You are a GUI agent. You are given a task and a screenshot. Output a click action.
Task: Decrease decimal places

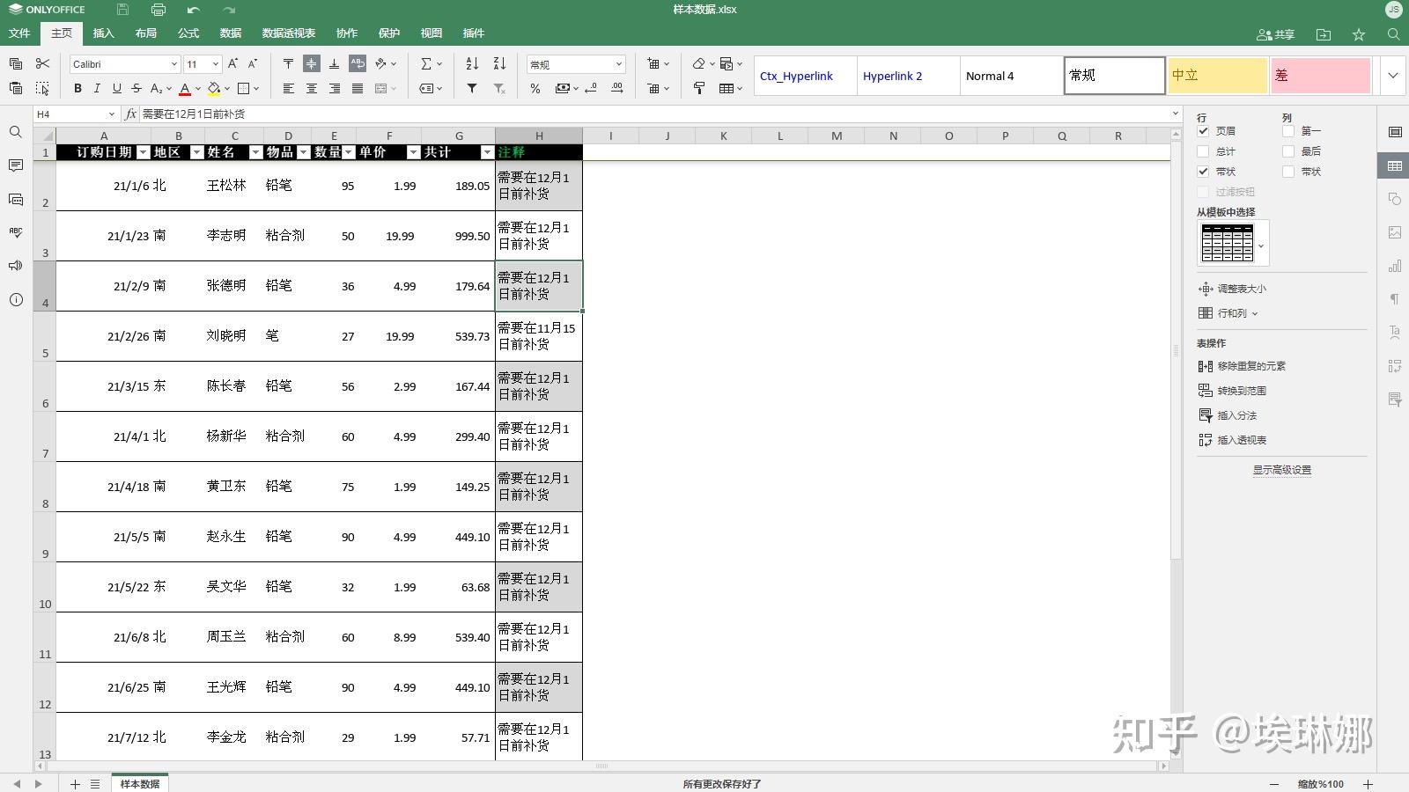(x=591, y=88)
